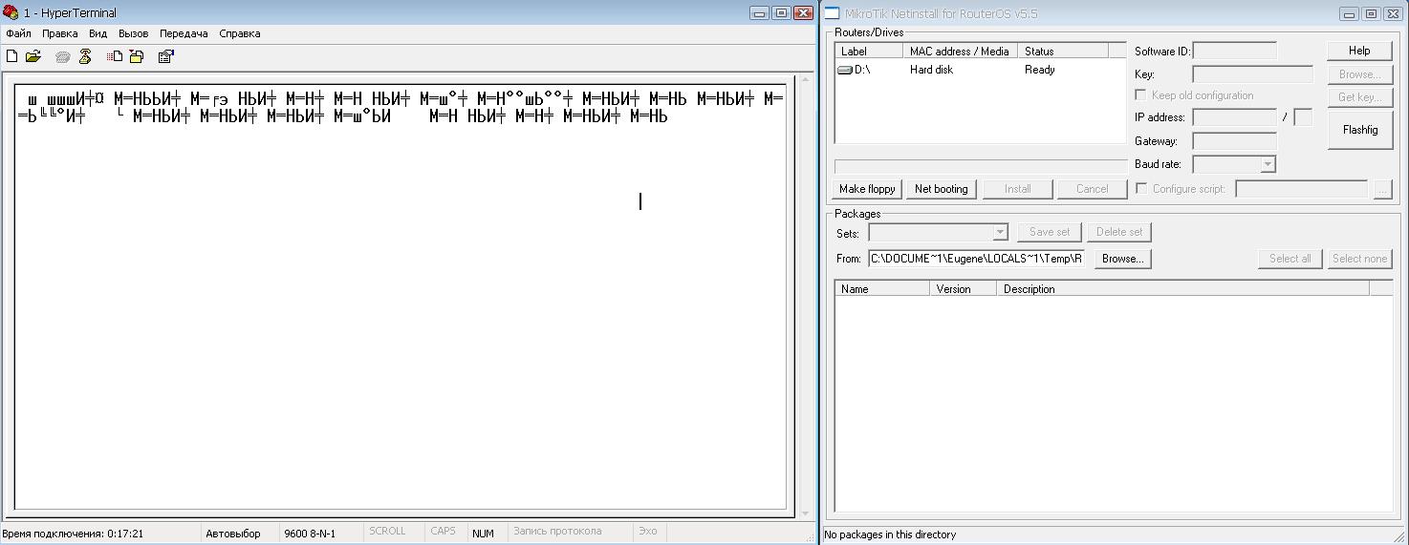Click the gray Call telephone toolbar icon
Screen dimensions: 1409x545
(x=63, y=57)
